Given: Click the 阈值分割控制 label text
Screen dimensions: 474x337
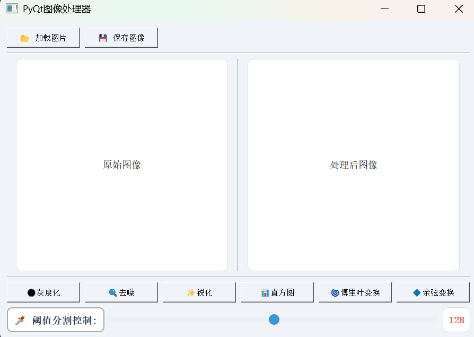Looking at the screenshot, I should pyautogui.click(x=64, y=320).
